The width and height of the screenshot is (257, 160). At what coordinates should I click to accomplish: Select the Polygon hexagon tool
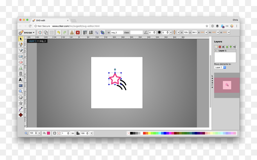[x=21, y=97]
